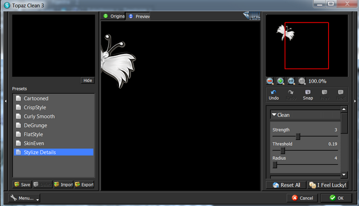Hide the preset preview panel
Viewport: 359px width, 206px height.
88,80
